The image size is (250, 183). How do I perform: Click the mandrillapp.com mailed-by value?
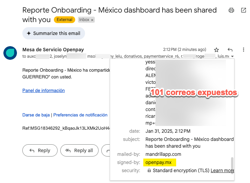coord(163,154)
